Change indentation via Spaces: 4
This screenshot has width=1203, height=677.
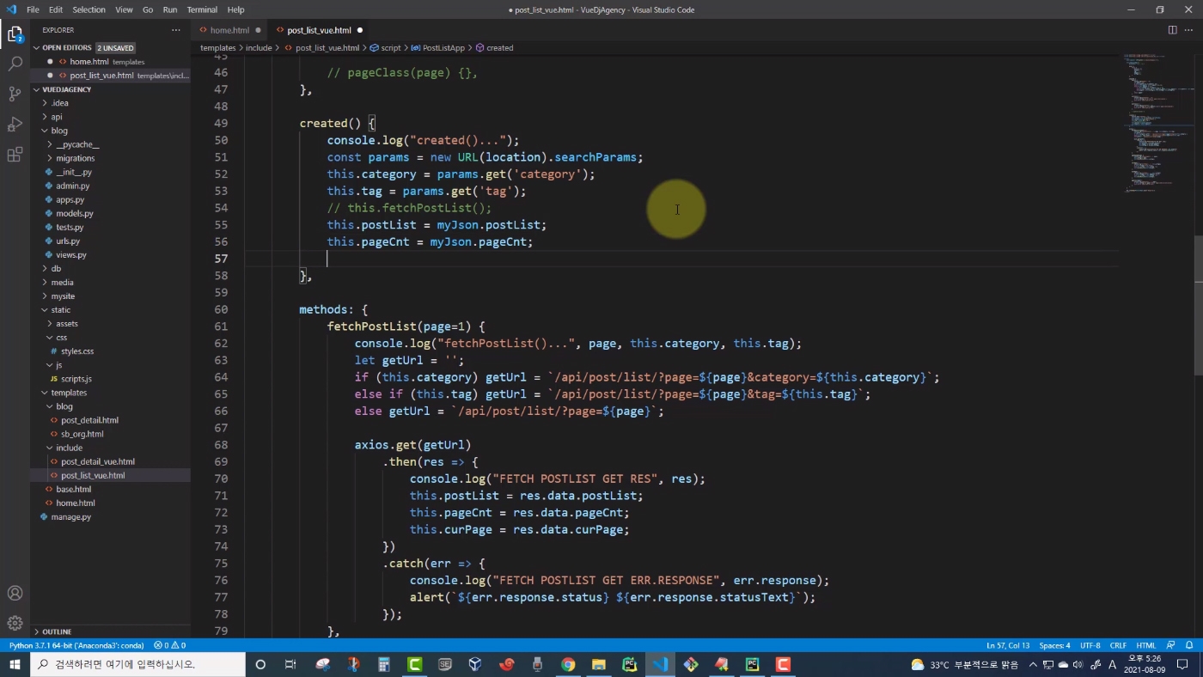pos(1054,645)
